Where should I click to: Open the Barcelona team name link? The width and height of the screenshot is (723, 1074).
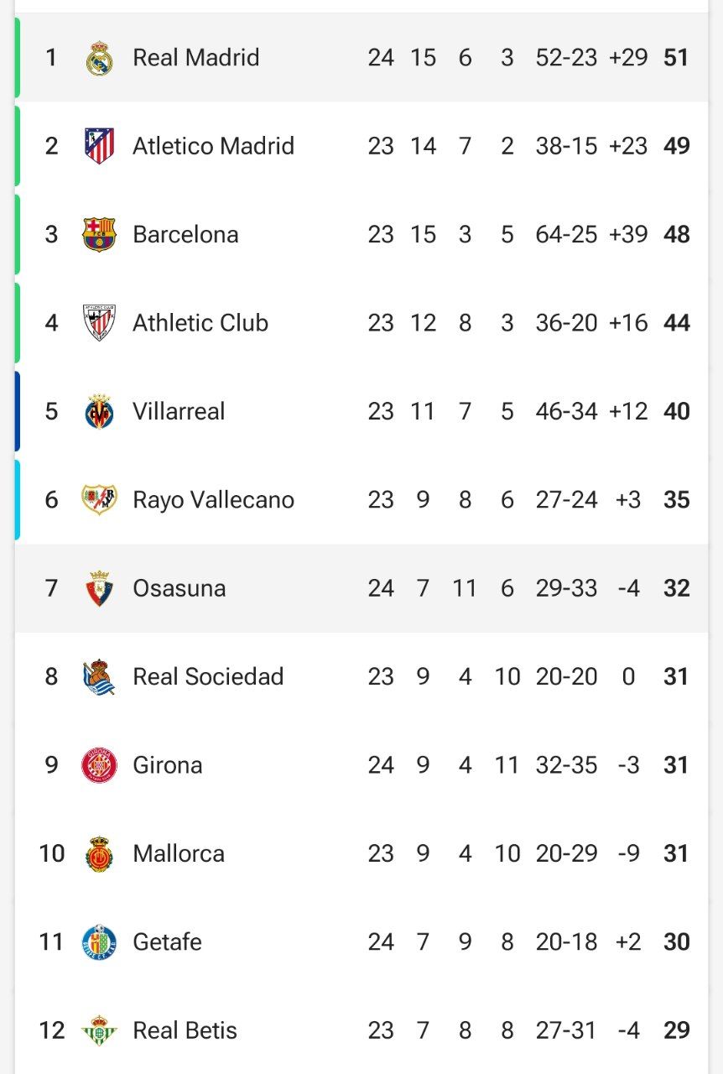click(185, 234)
